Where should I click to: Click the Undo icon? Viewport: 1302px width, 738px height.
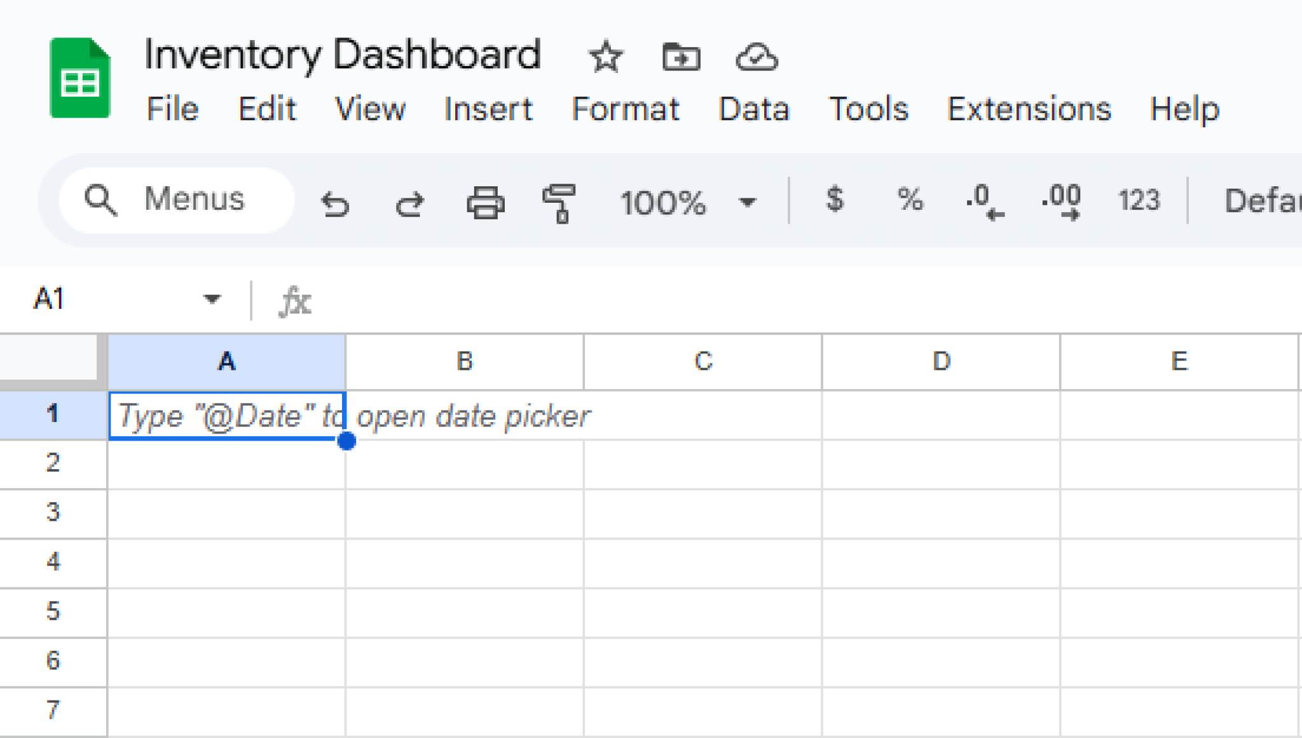336,203
